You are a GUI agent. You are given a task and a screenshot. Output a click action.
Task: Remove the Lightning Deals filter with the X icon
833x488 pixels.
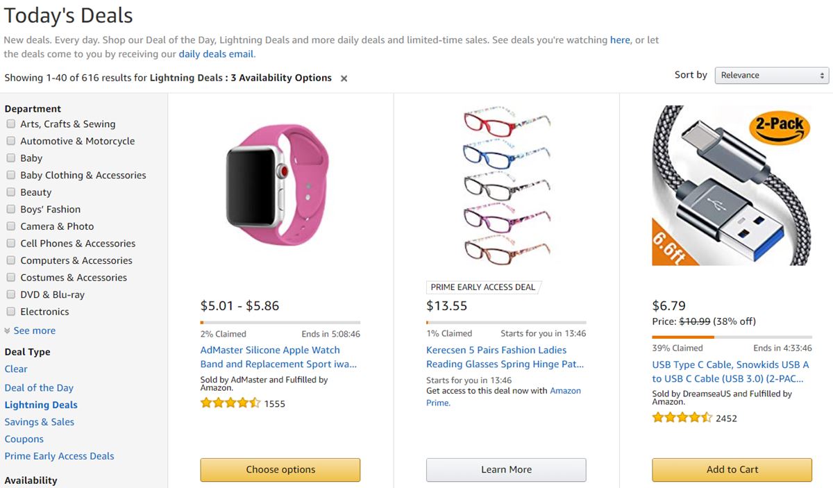point(344,78)
